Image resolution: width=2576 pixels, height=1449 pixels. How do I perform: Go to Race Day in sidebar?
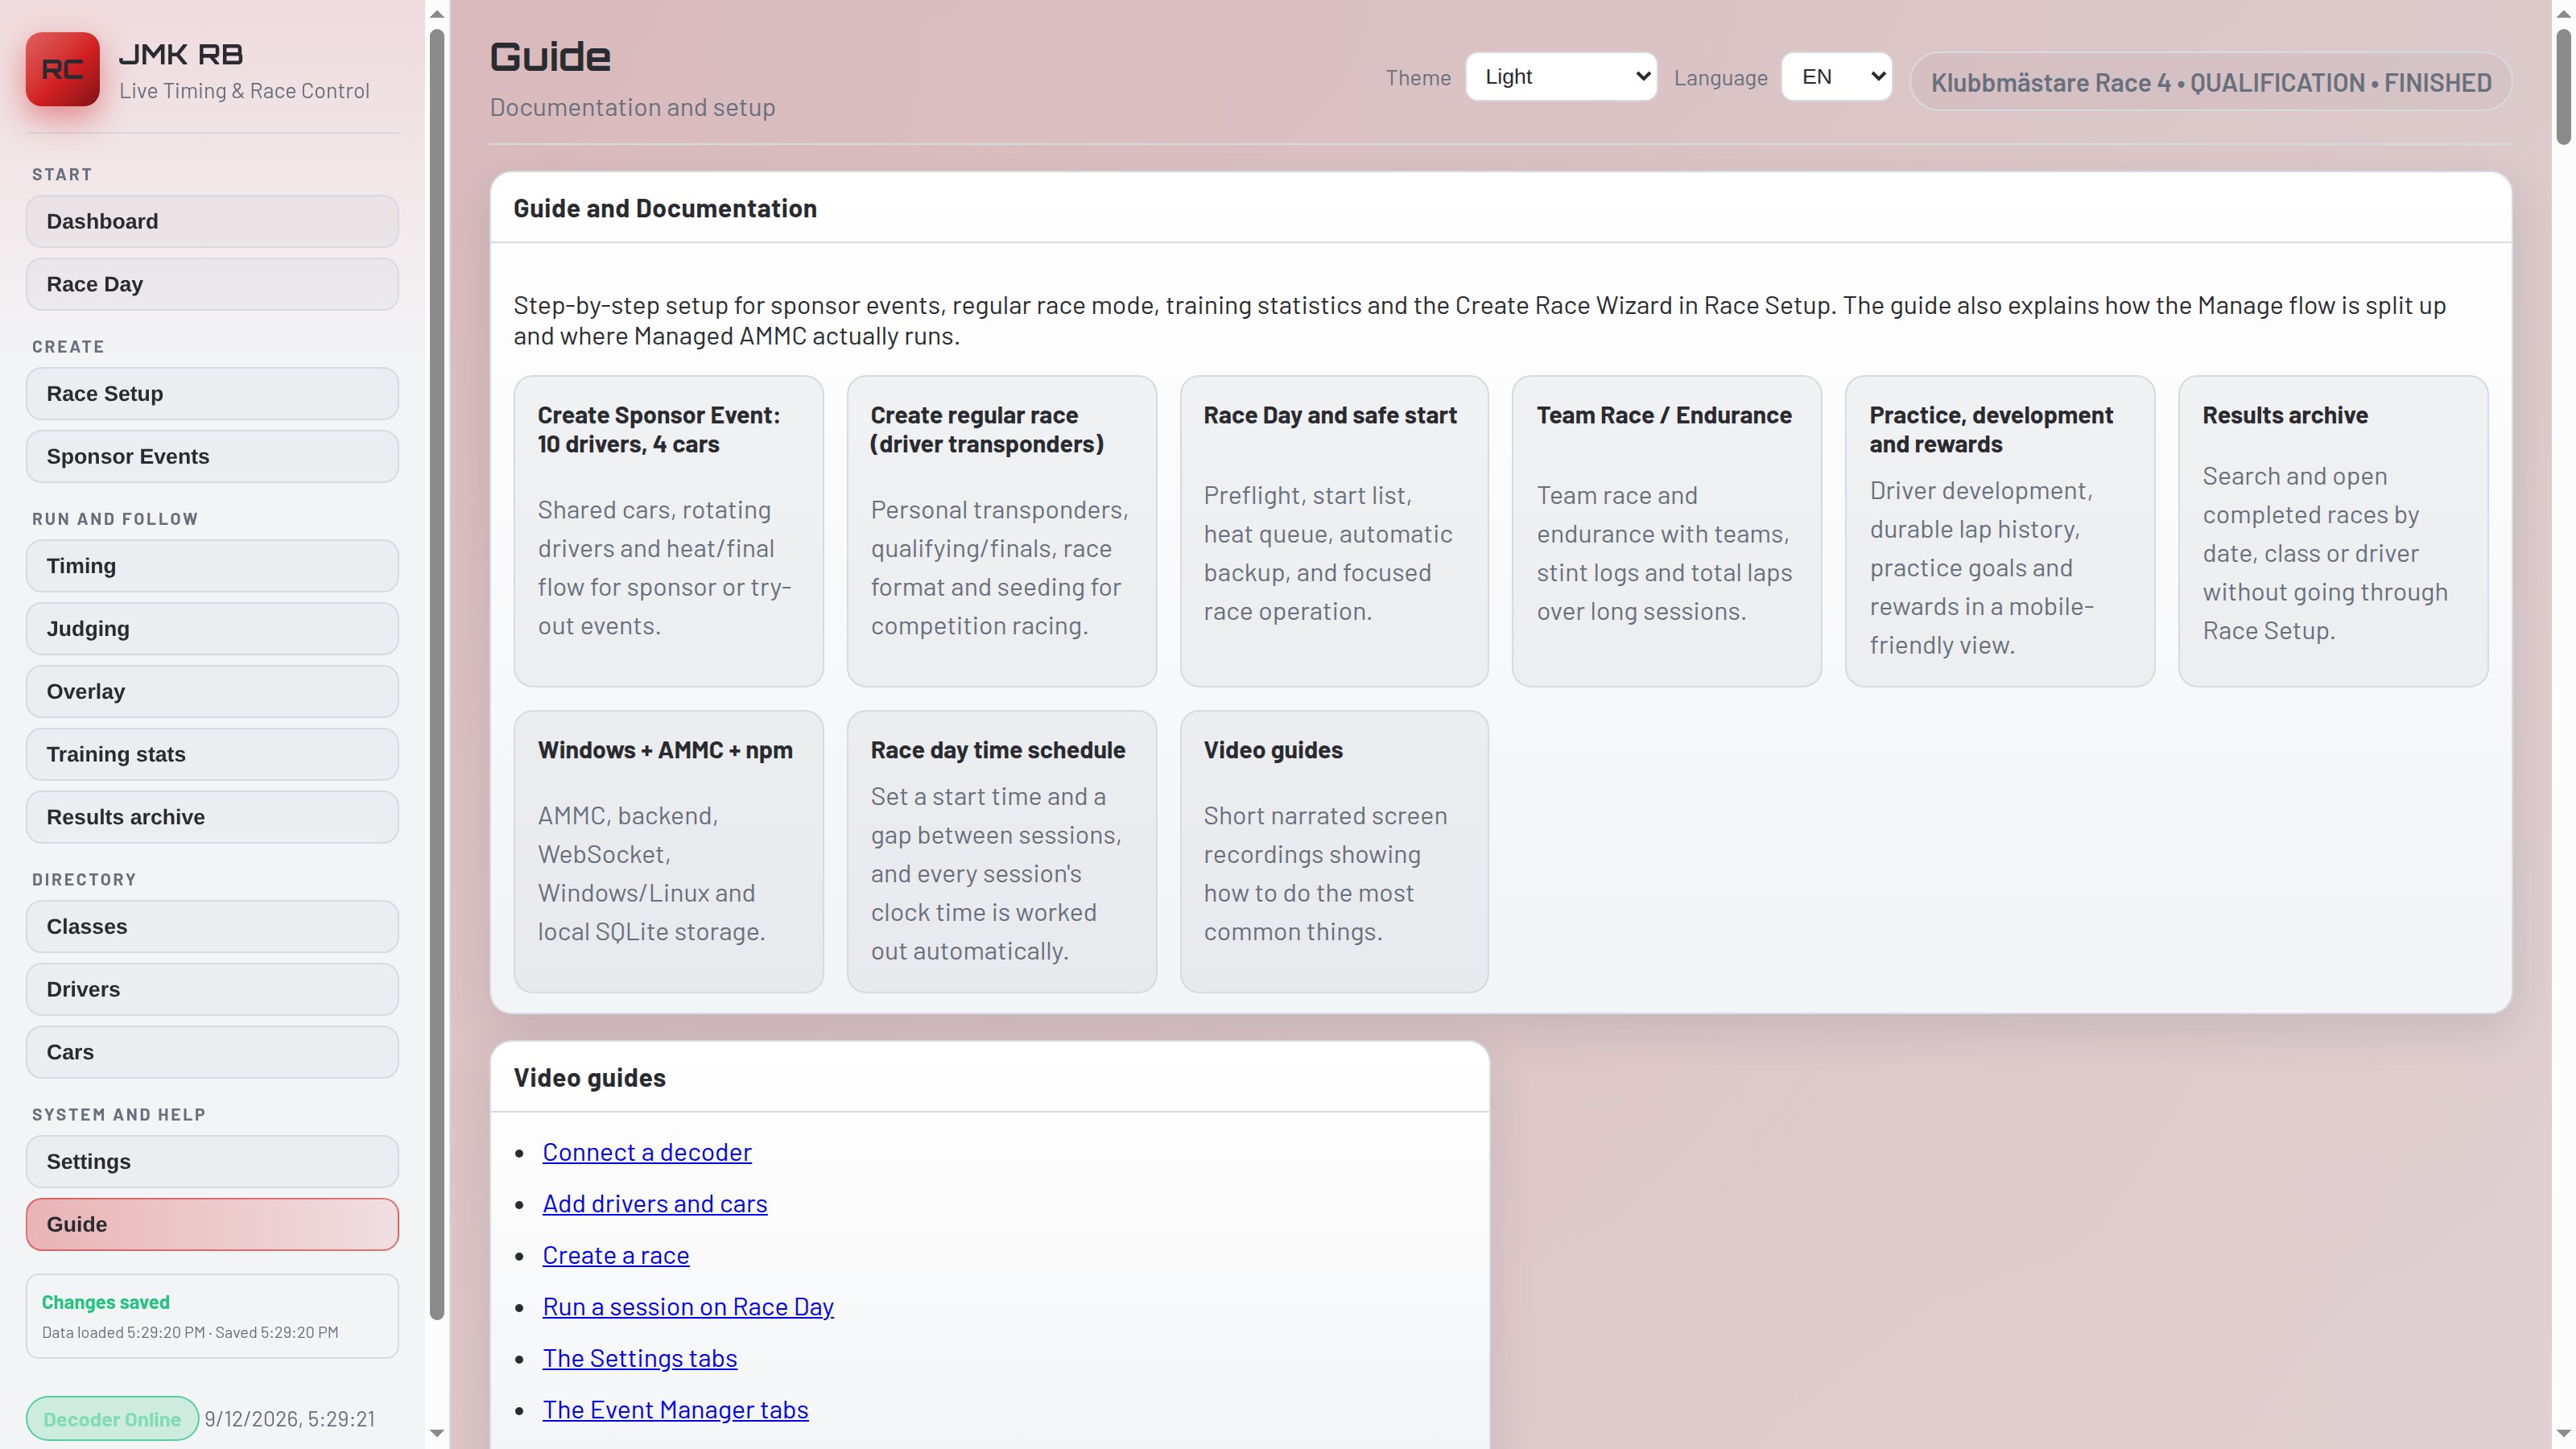[x=212, y=284]
